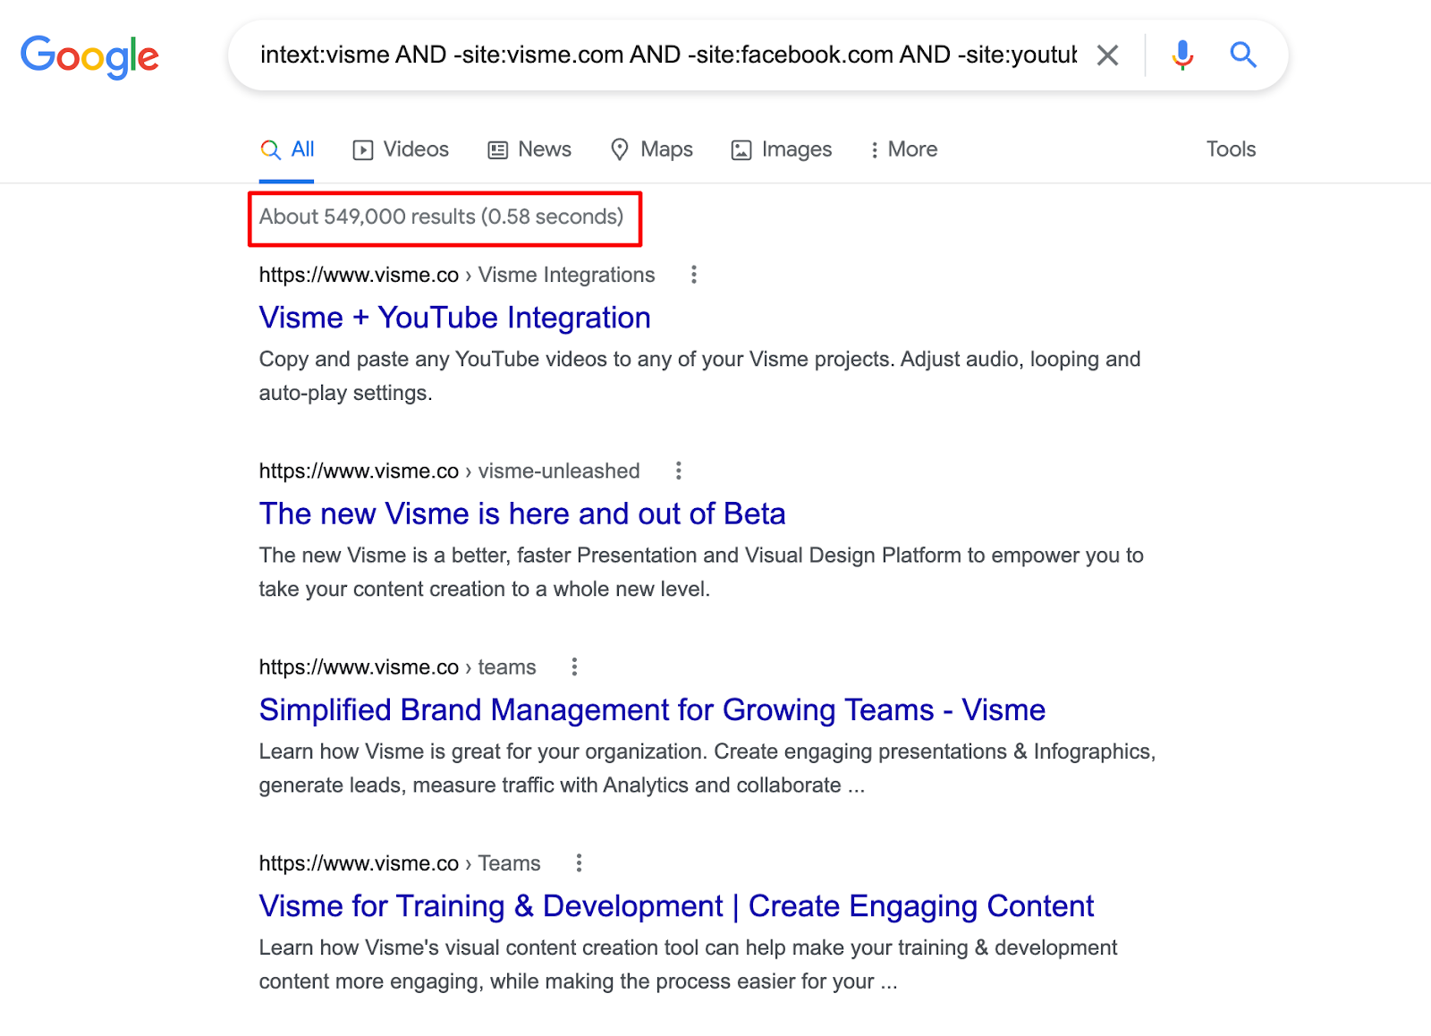The width and height of the screenshot is (1431, 1036).
Task: Open 'Visme for Training & Development' result
Action: coord(676,906)
